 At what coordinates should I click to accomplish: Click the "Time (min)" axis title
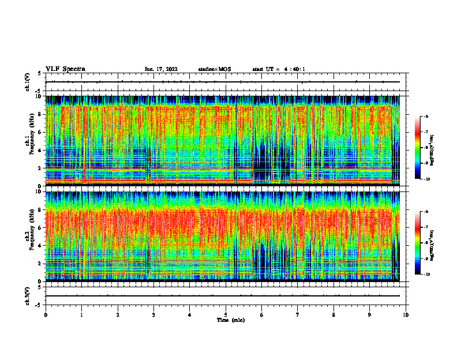pyautogui.click(x=231, y=320)
